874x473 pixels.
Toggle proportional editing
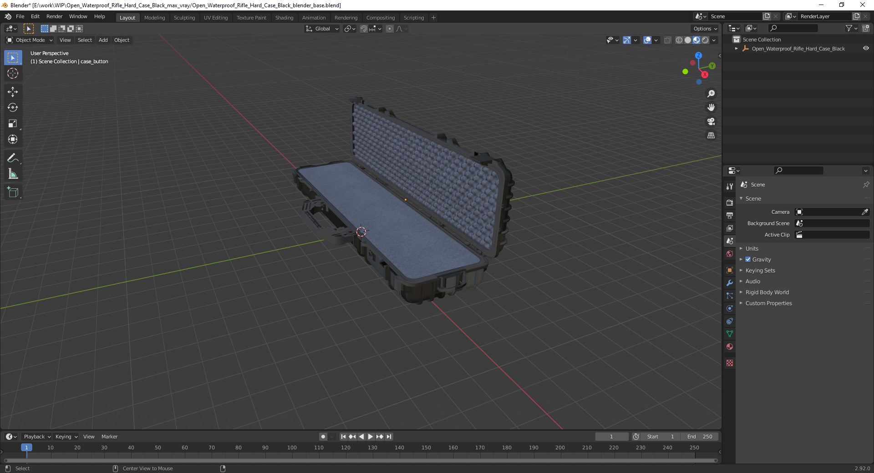tap(390, 29)
